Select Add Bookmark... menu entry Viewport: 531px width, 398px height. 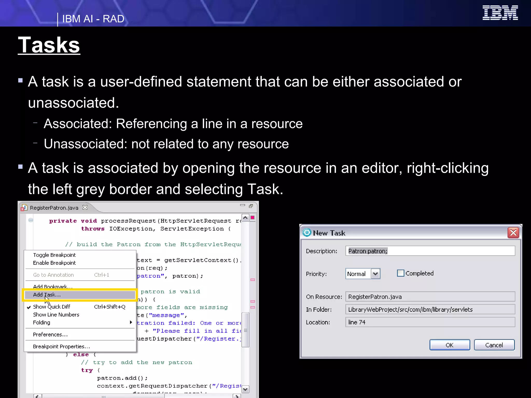coord(53,286)
